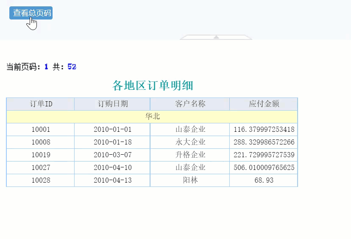
Task: Click the 查看总页码 button
Action: pos(31,13)
